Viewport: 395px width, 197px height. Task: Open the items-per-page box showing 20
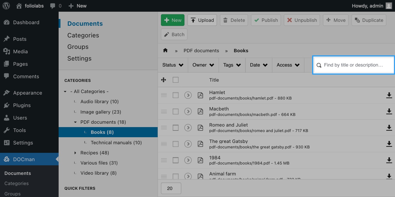(171, 188)
